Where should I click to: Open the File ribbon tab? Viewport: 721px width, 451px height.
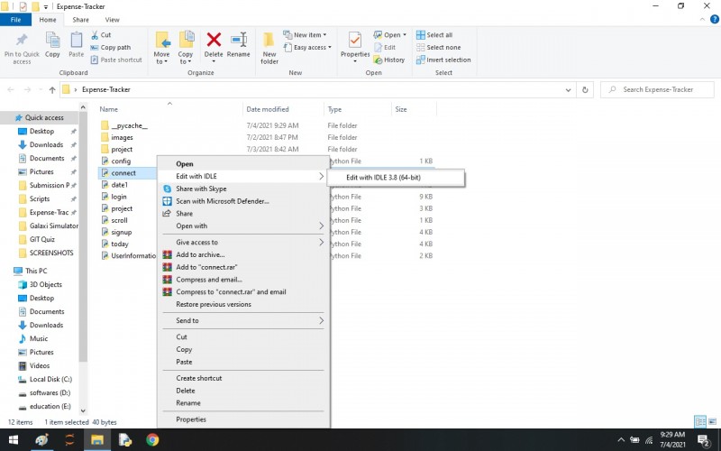point(15,20)
